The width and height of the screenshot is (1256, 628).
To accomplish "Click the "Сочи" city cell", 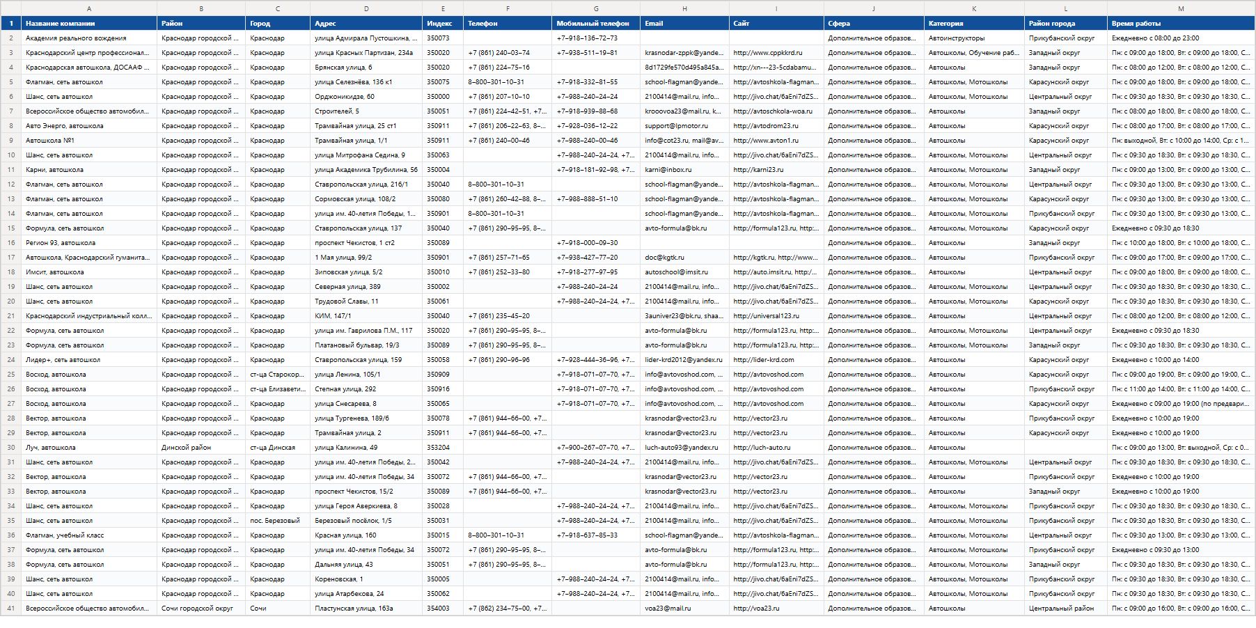I will (x=278, y=608).
